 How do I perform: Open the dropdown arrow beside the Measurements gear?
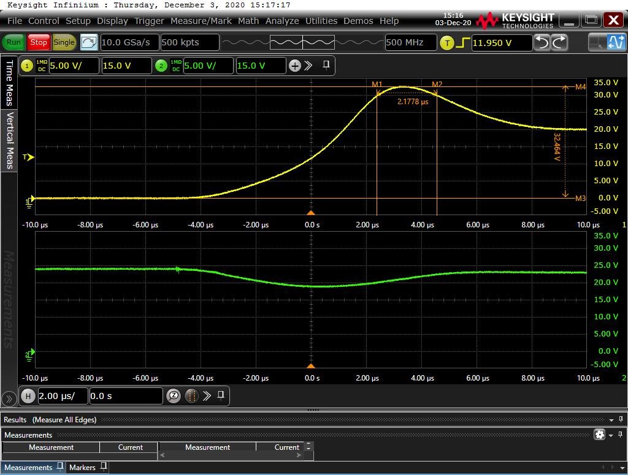[x=610, y=435]
